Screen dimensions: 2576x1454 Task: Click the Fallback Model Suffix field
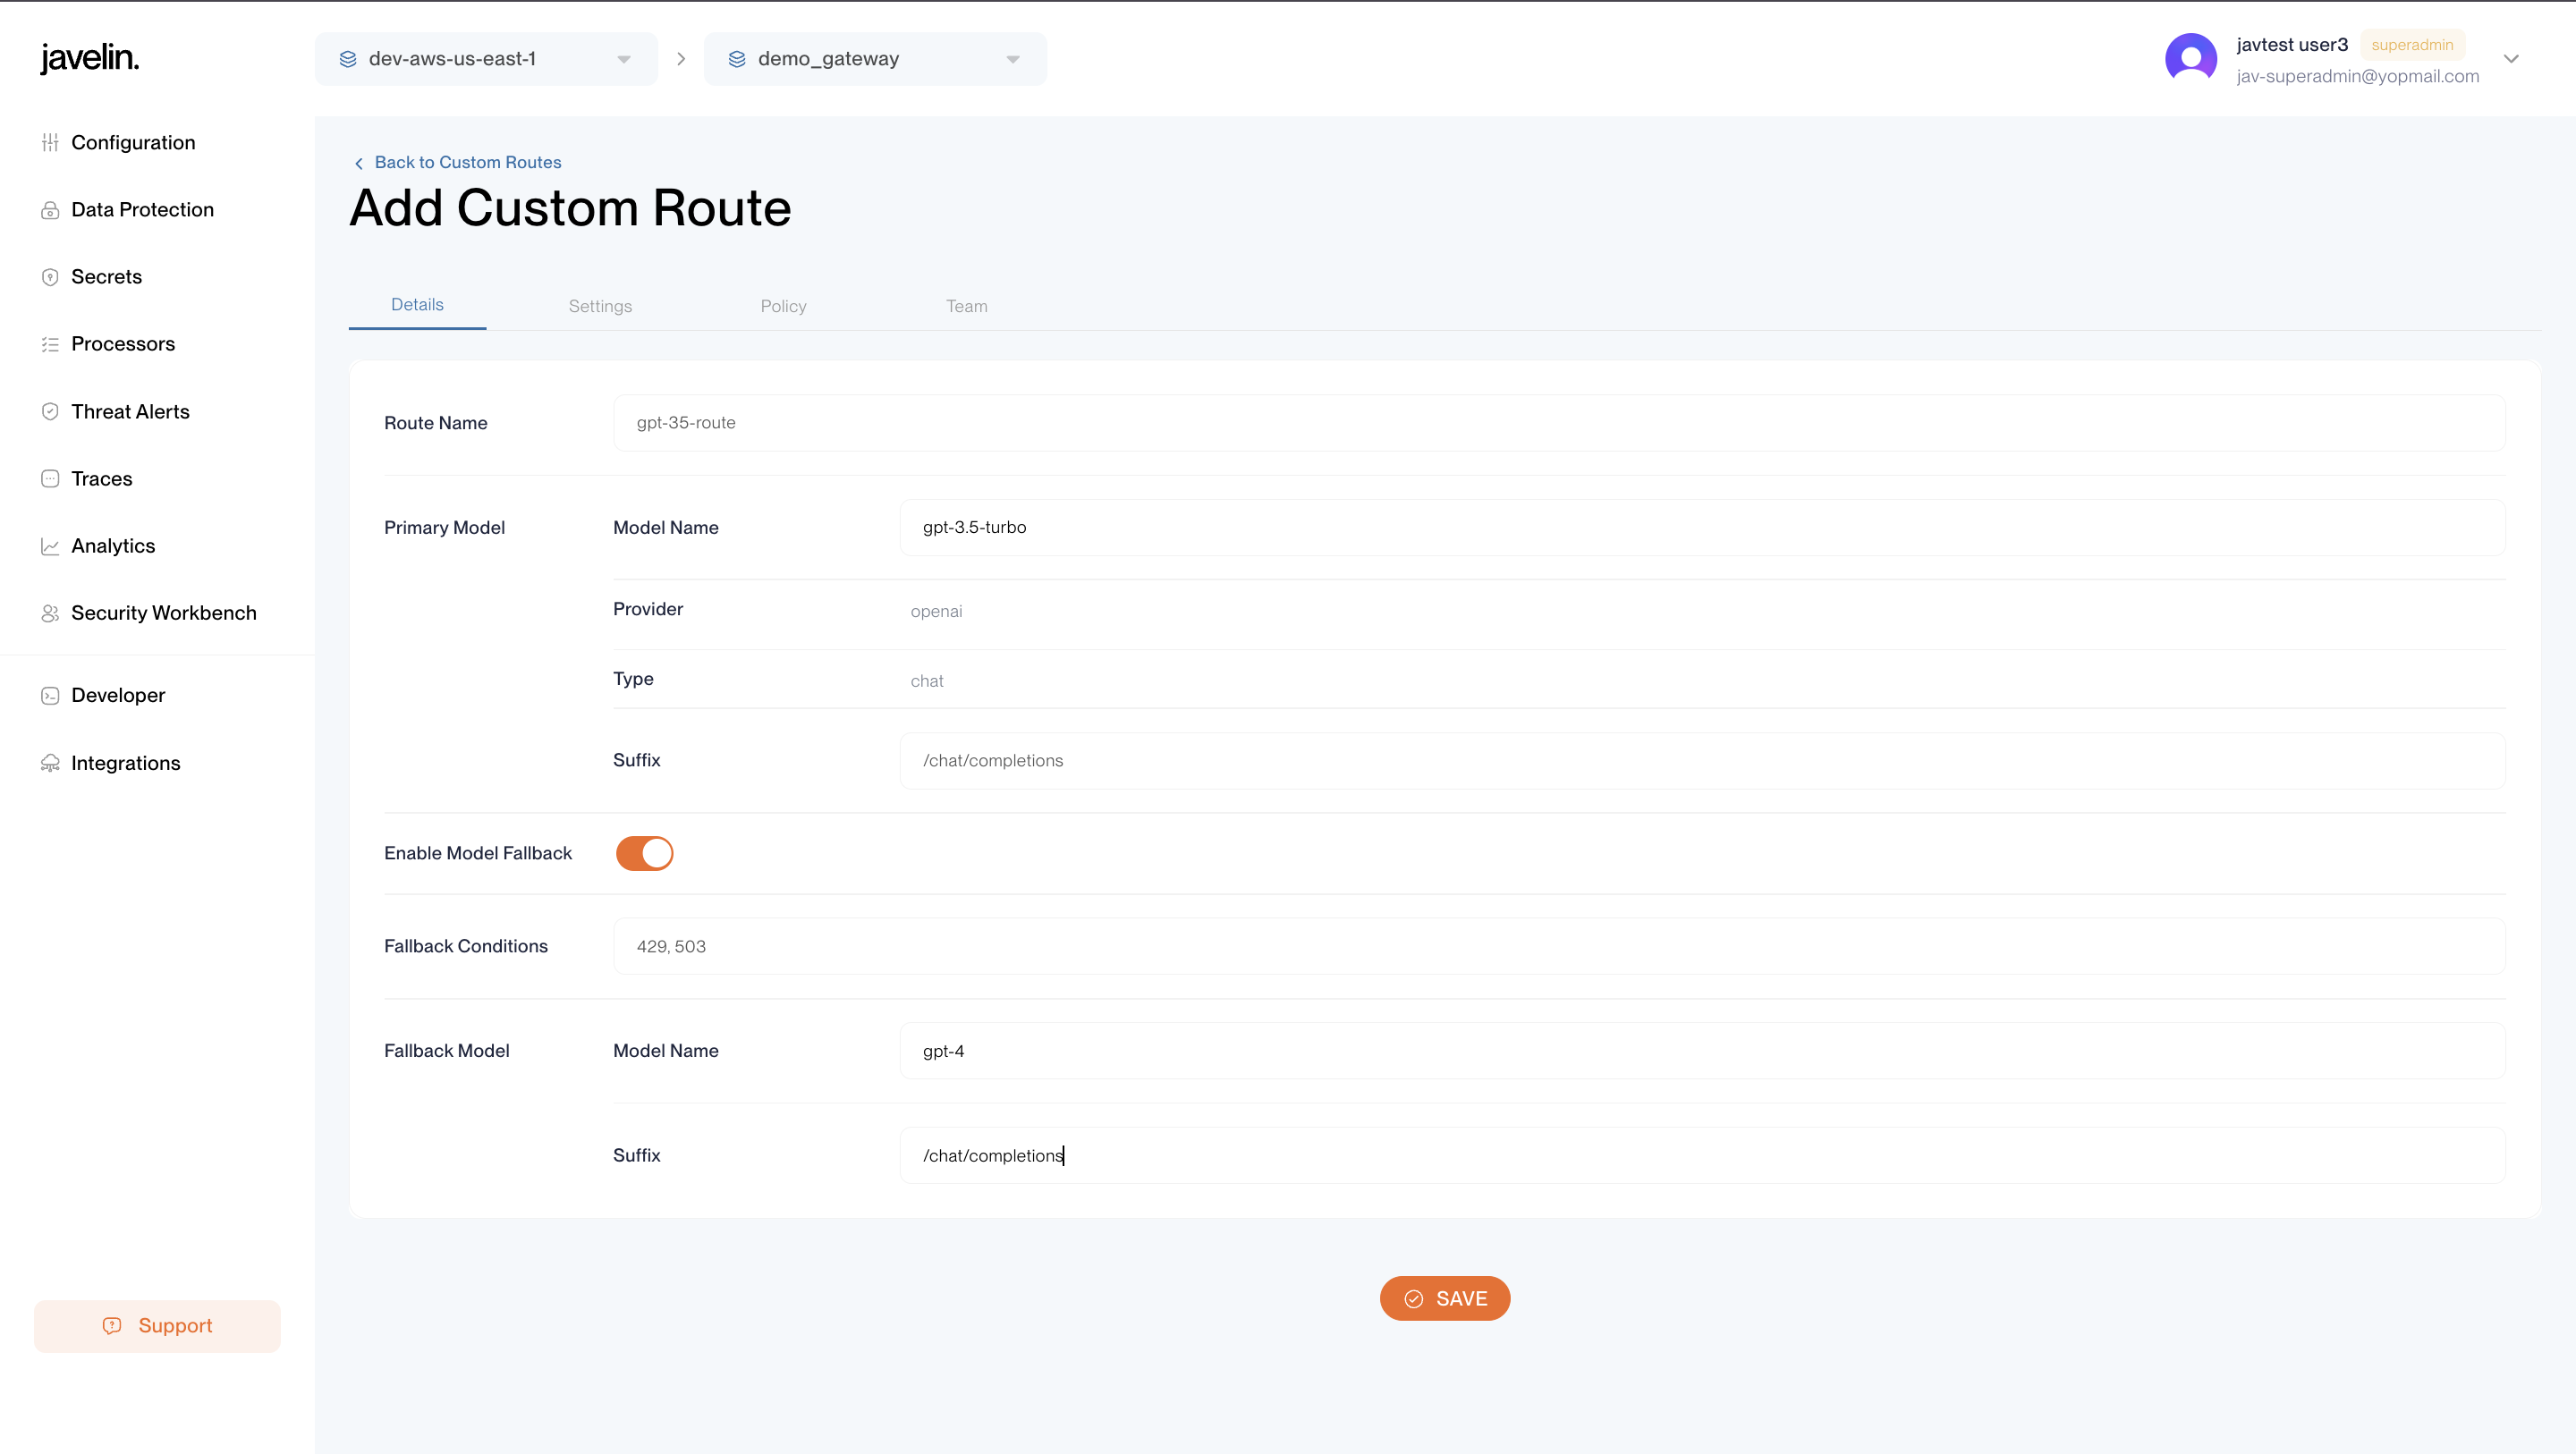click(x=1702, y=1155)
